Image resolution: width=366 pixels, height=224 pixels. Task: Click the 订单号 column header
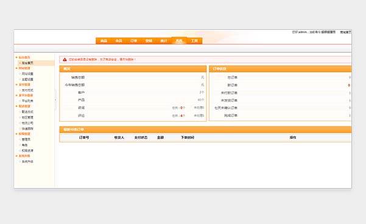84,138
